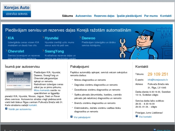The width and height of the screenshot is (175, 131).
Task: Click the chevron arrow beside Chevrolet
Action: (x=6, y=50)
